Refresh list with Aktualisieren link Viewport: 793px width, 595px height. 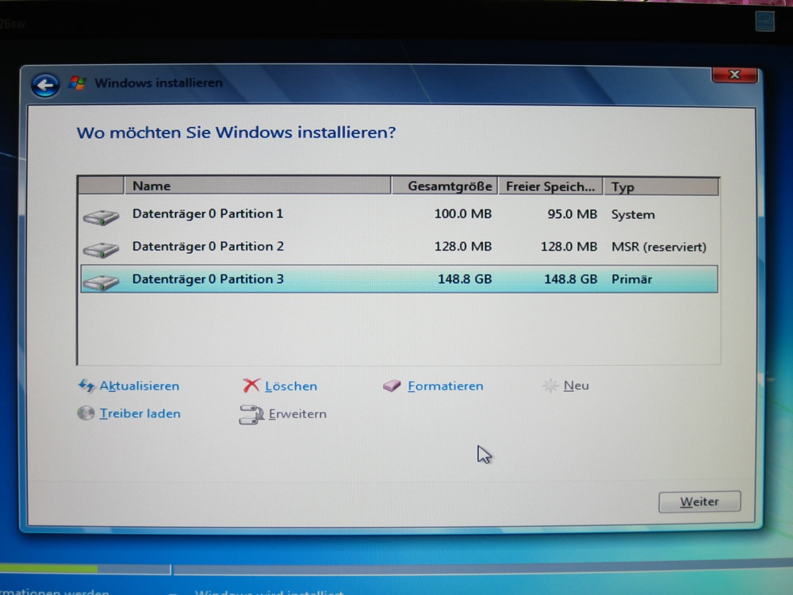click(139, 386)
